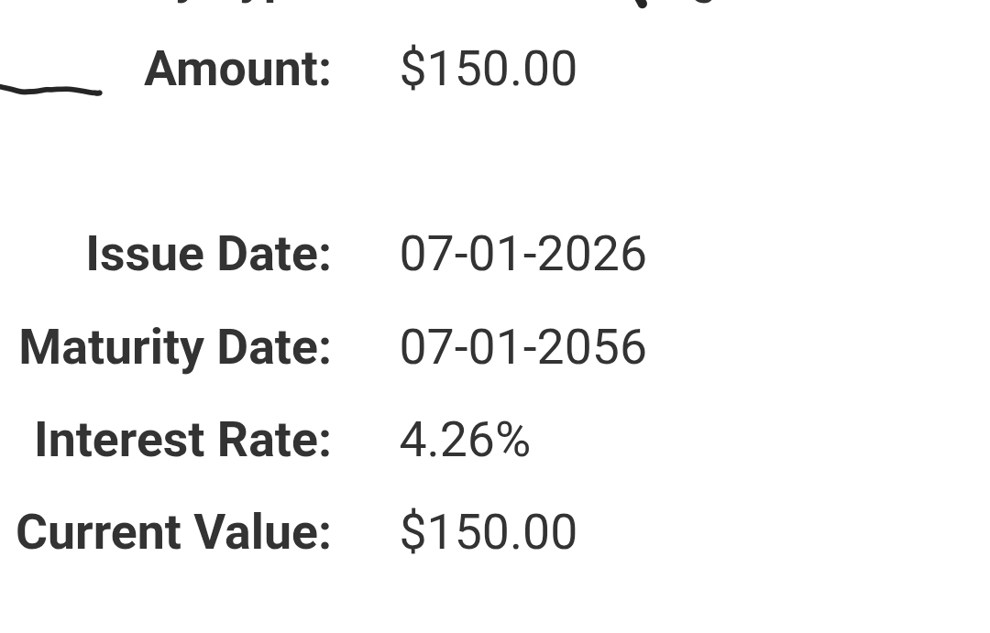The width and height of the screenshot is (990, 633).
Task: Click the word Interest
Action: pos(119,439)
